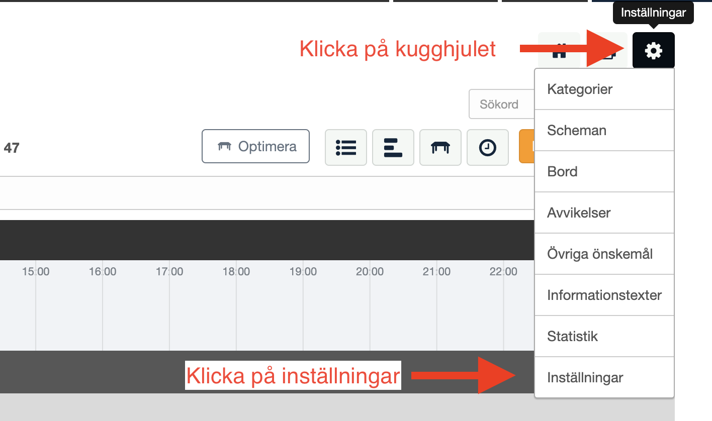Click the 19:00 timeline label
The height and width of the screenshot is (421, 712).
303,272
